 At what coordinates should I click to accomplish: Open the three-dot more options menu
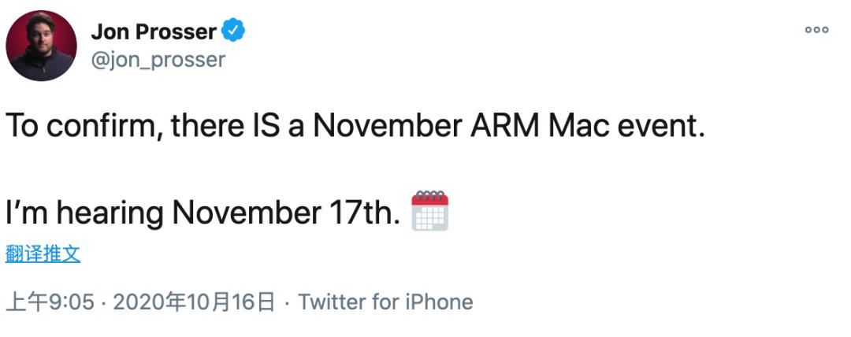tap(816, 30)
